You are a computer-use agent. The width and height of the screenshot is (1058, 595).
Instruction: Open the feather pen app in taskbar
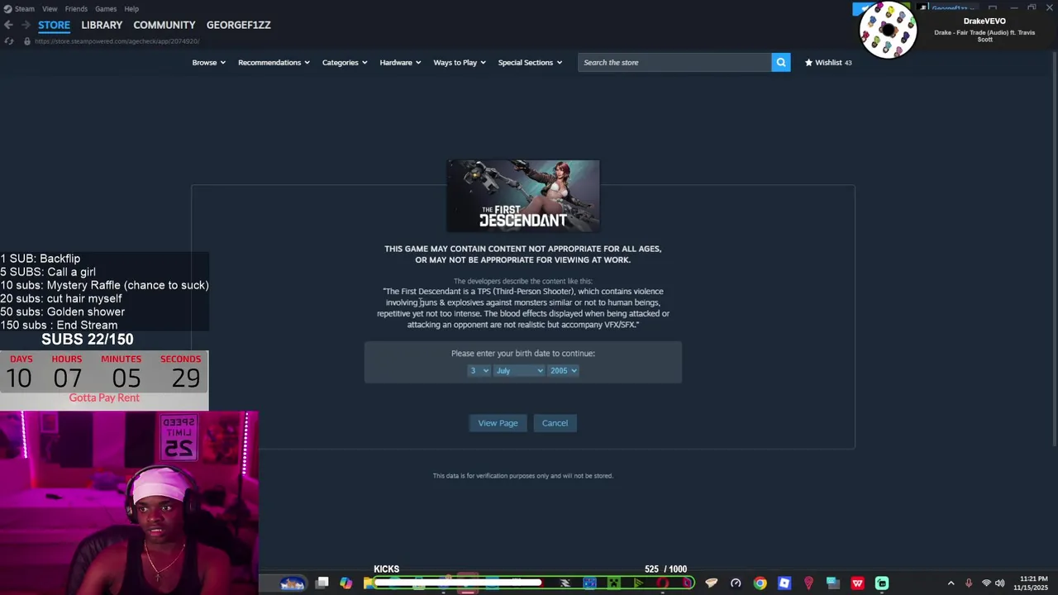tap(711, 583)
